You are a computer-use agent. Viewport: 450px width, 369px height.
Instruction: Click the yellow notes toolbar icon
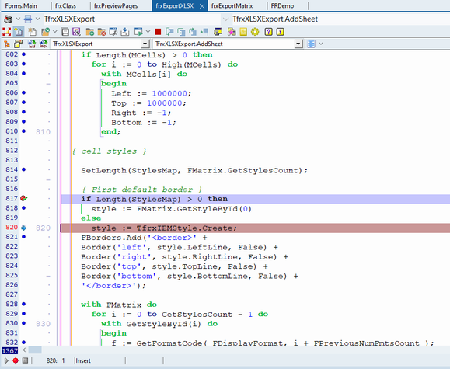click(243, 32)
